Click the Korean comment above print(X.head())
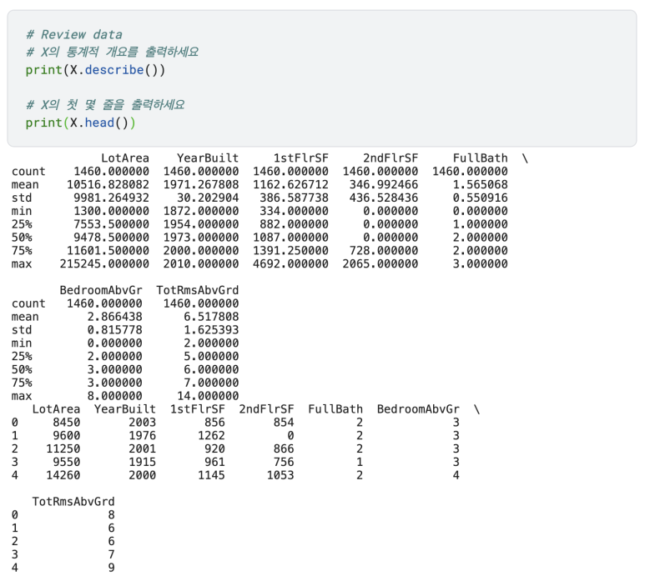Viewport: 645px width, 576px height. coord(105,105)
